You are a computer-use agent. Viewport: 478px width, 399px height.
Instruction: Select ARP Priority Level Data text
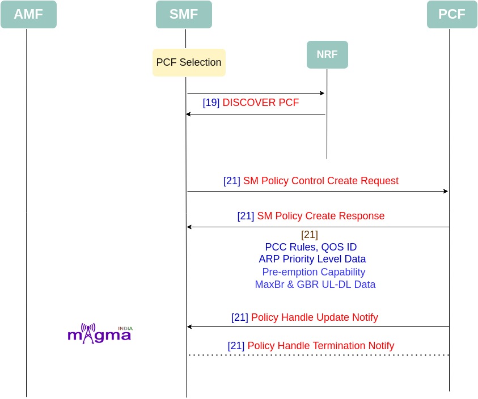(x=312, y=259)
